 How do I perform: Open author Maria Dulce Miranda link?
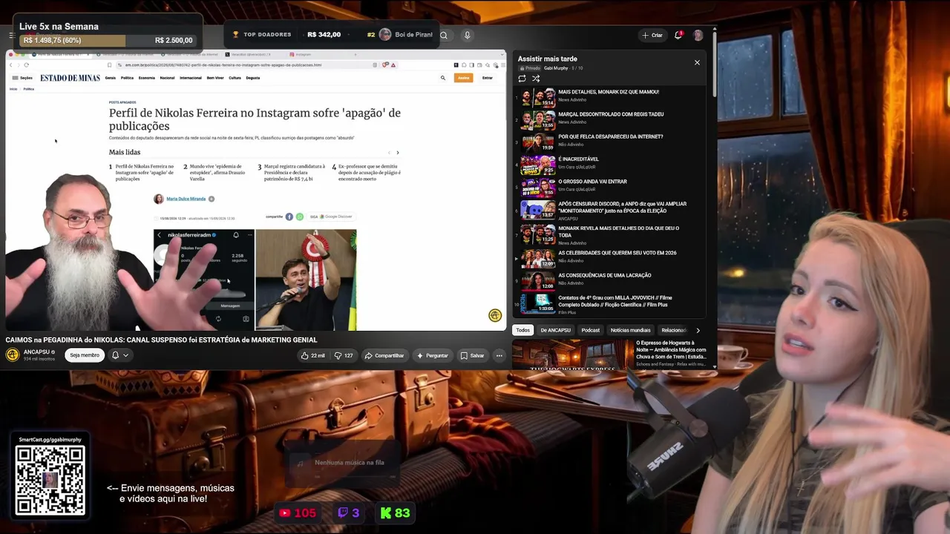186,199
